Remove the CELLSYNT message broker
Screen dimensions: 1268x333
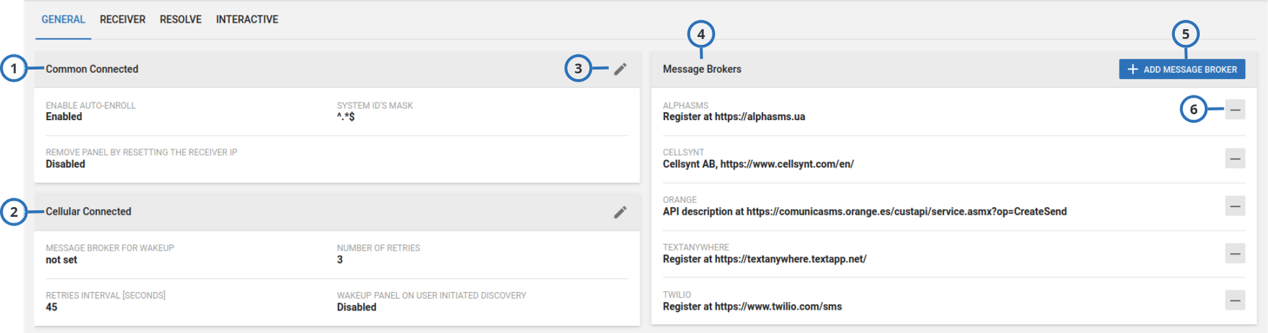(1235, 159)
